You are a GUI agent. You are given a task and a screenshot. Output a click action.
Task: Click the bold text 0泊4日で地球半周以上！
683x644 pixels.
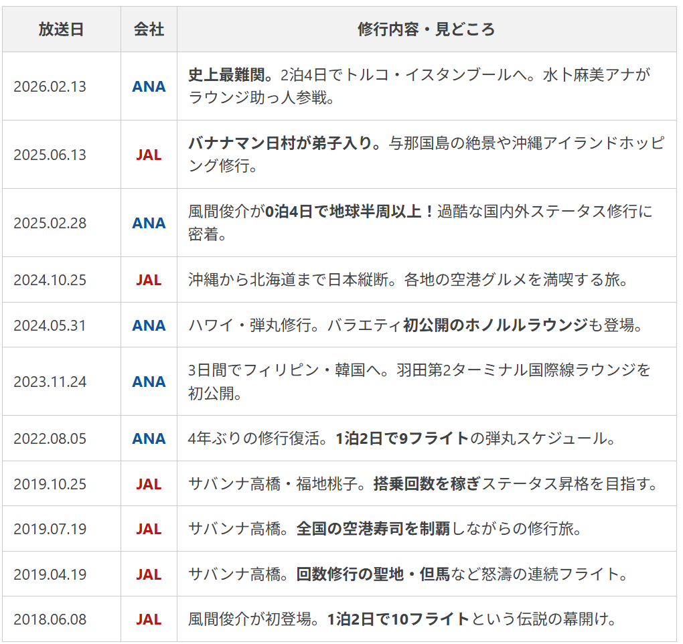click(350, 212)
